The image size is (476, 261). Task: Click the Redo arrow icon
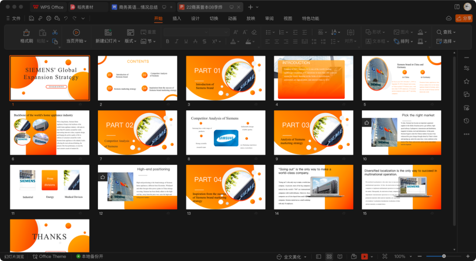pos(74,19)
